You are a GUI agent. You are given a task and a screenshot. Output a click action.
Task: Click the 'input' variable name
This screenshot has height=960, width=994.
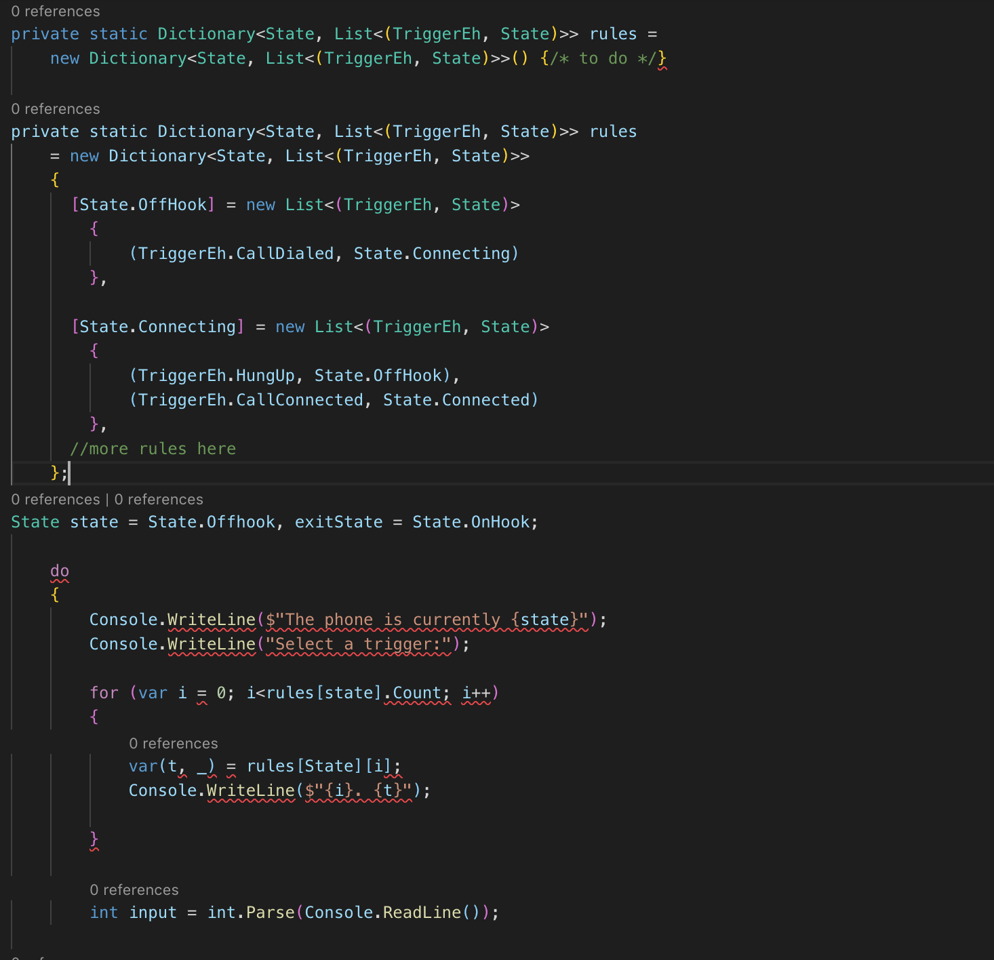pos(153,913)
